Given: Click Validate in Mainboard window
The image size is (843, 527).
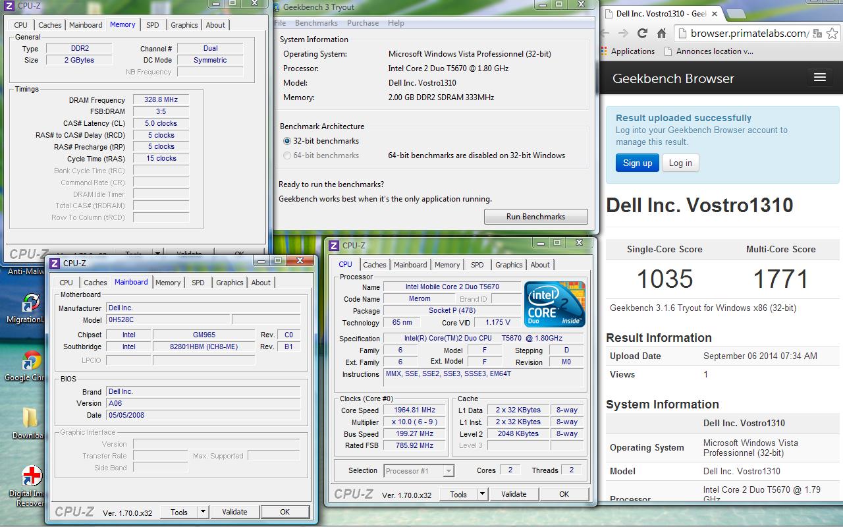Looking at the screenshot, I should (234, 512).
